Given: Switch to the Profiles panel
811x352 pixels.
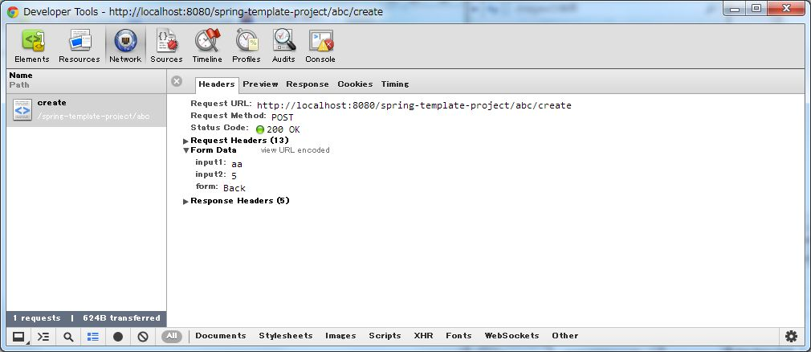Looking at the screenshot, I should point(247,46).
